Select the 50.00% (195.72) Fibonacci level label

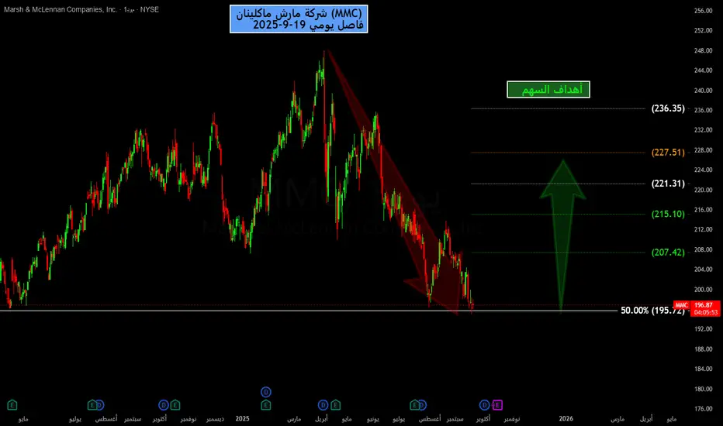point(652,311)
